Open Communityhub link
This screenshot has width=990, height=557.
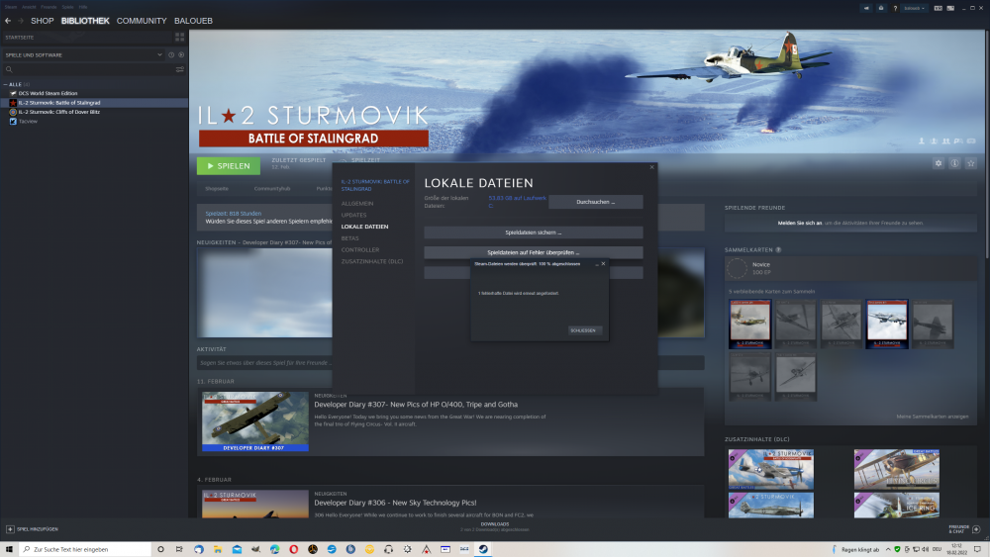[272, 189]
